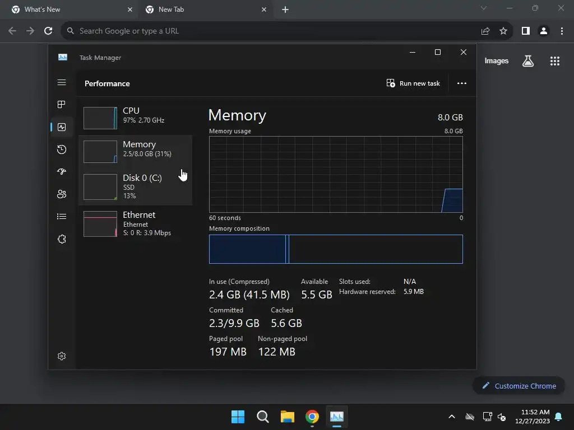Expand the hamburger navigation menu
The image size is (574, 430).
(x=62, y=82)
